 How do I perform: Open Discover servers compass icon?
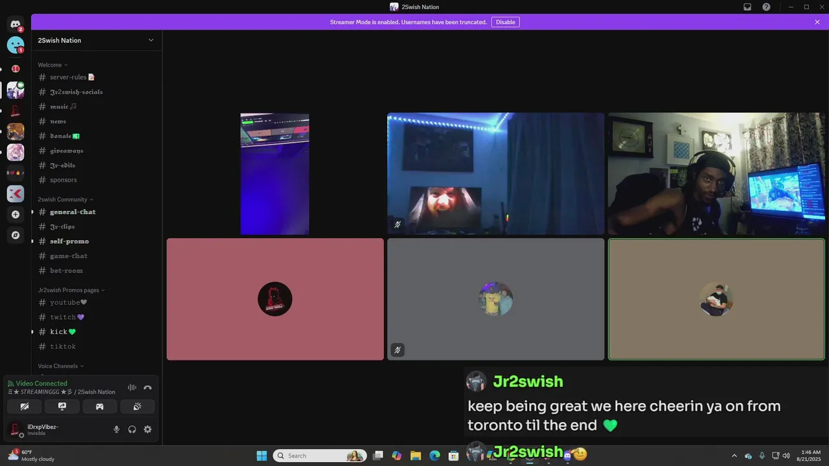(16, 235)
